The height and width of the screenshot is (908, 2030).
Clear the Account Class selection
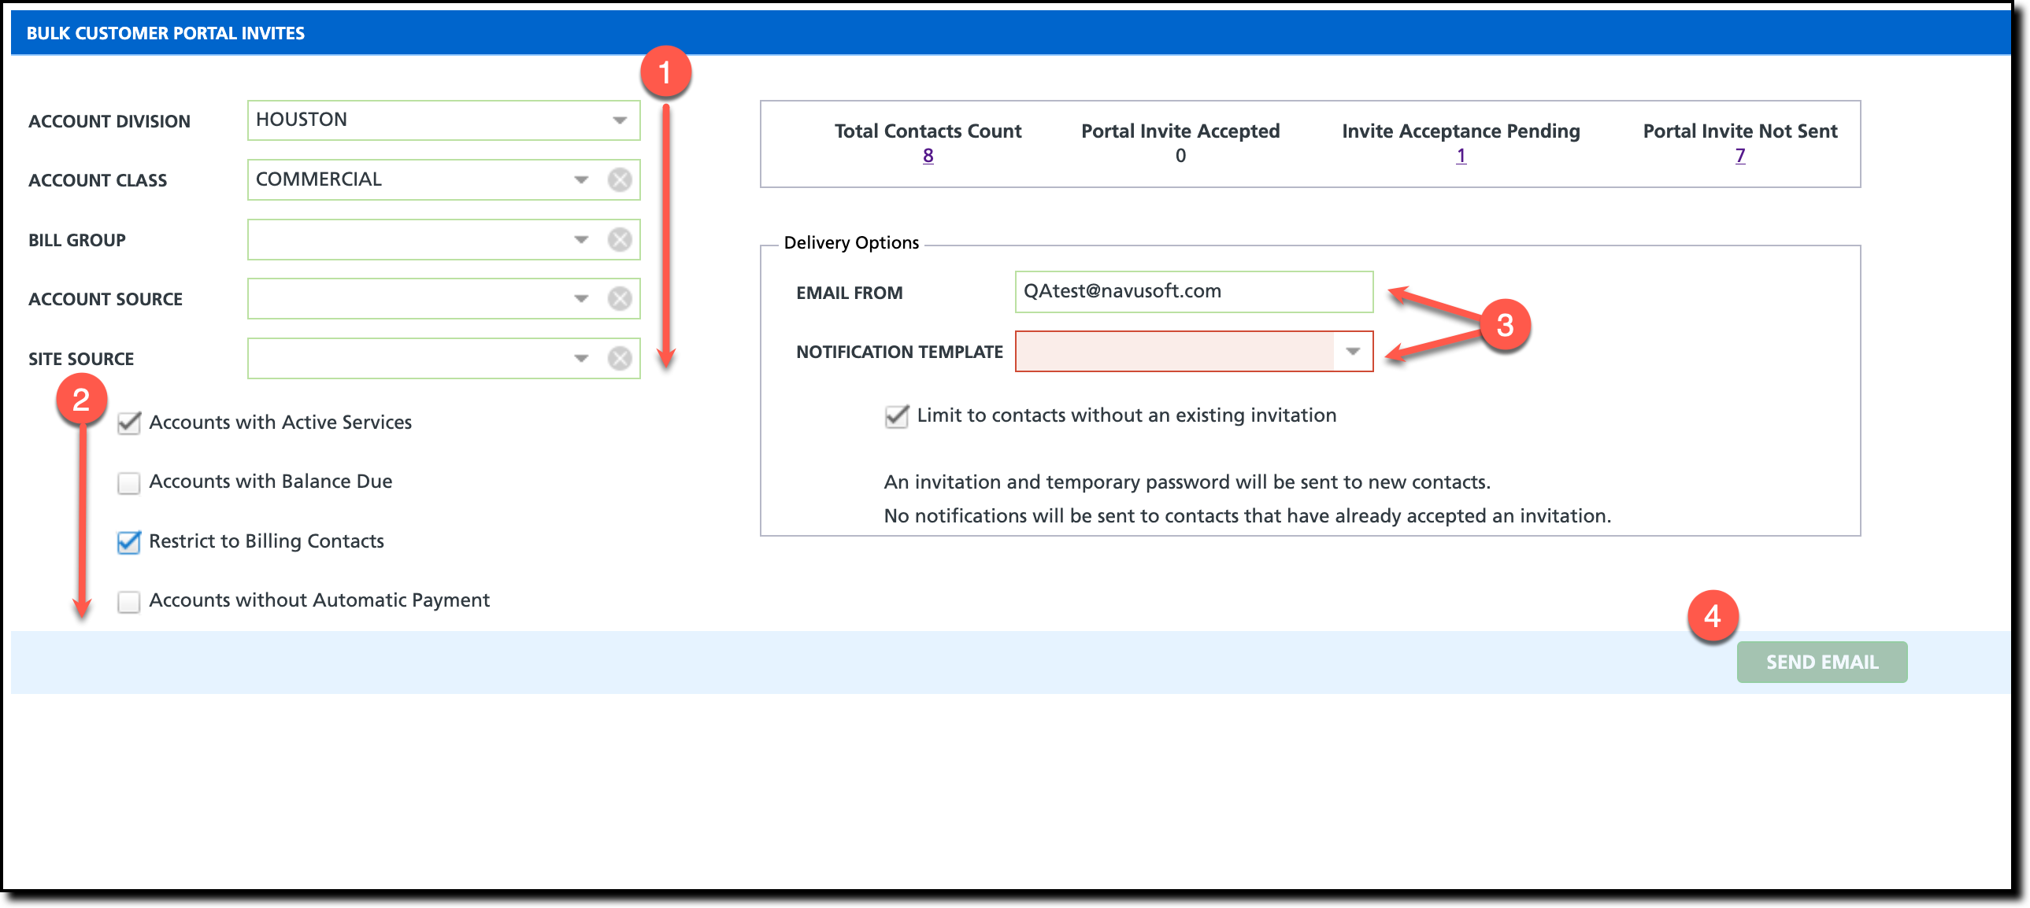point(620,179)
